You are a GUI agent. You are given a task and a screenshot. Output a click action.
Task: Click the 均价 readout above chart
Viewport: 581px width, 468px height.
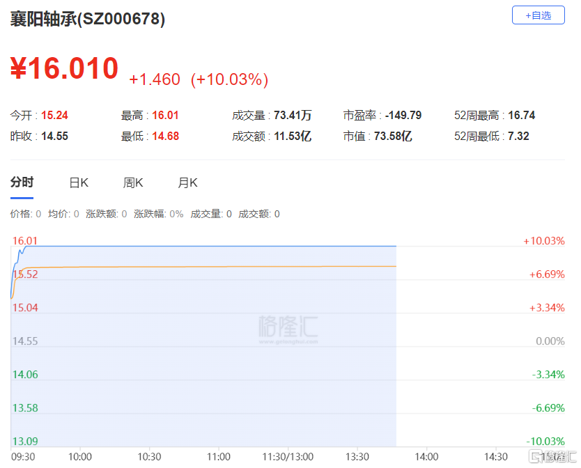pos(63,214)
